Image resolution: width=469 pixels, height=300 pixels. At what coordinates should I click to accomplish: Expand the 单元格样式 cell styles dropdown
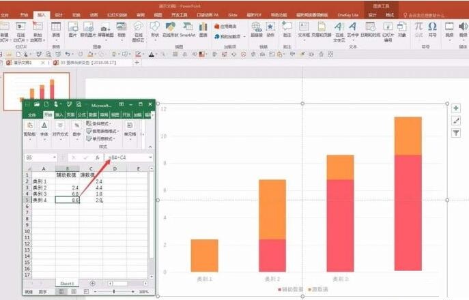point(101,138)
